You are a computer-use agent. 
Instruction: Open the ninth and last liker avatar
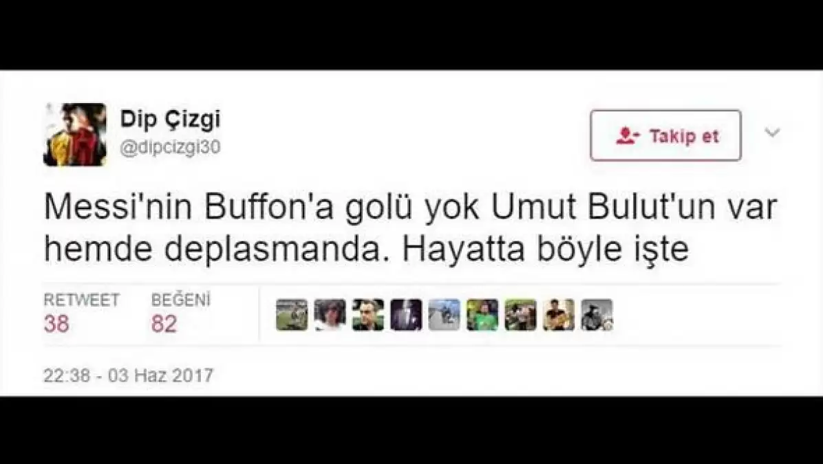(597, 315)
